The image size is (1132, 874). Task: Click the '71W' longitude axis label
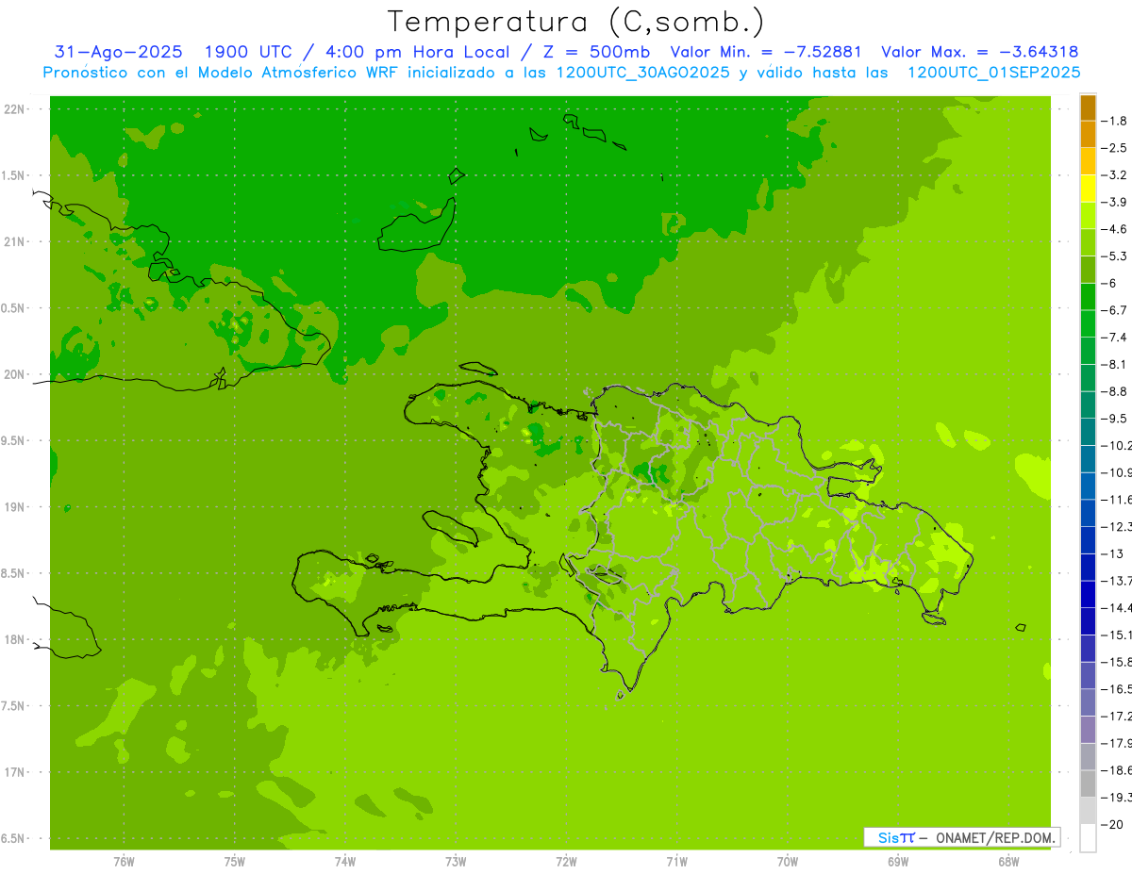pos(677,861)
